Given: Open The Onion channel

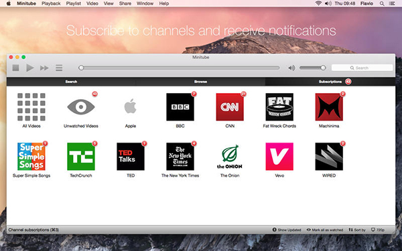Looking at the screenshot, I should [x=230, y=157].
